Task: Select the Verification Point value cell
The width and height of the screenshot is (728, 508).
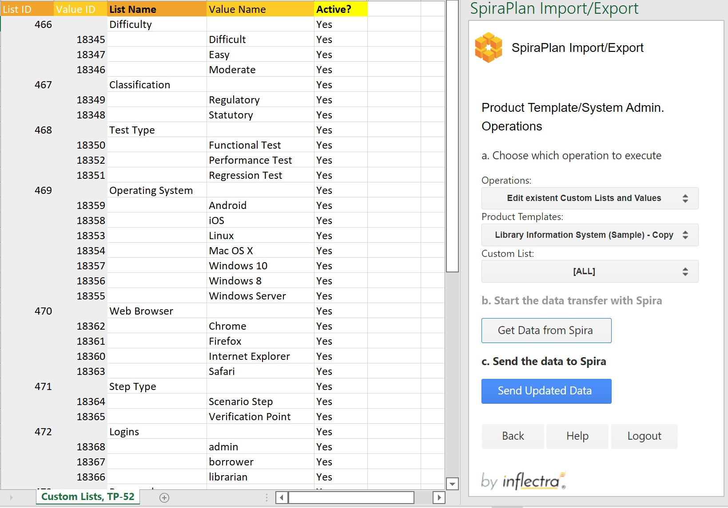Action: pos(260,417)
